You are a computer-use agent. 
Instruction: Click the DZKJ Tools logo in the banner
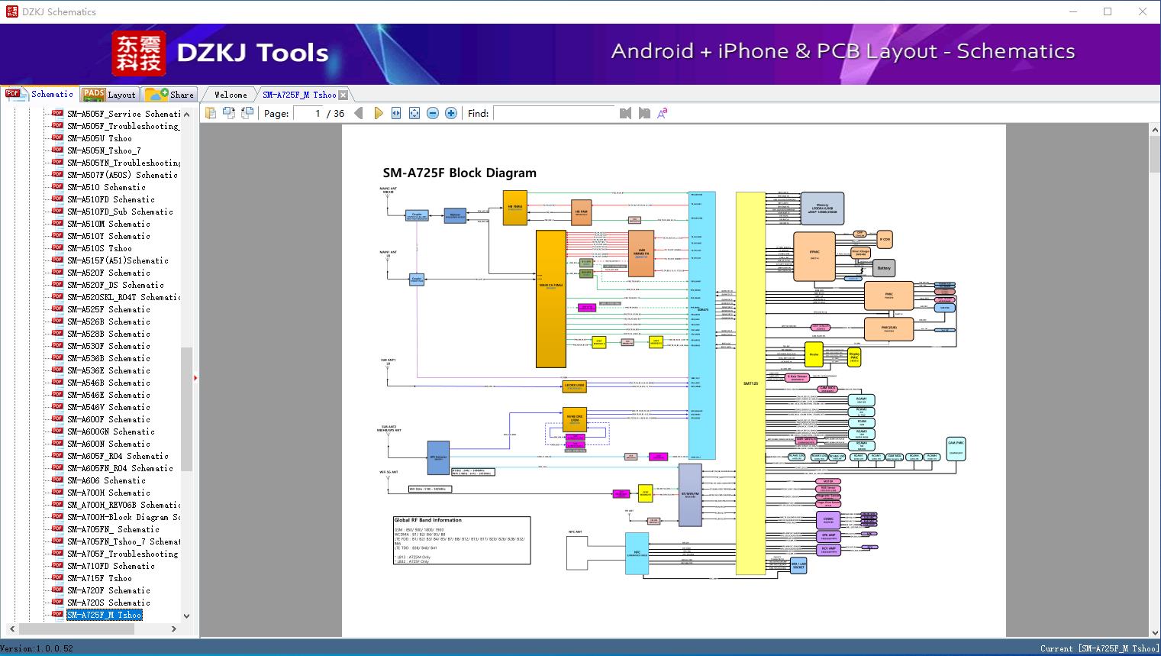click(220, 53)
